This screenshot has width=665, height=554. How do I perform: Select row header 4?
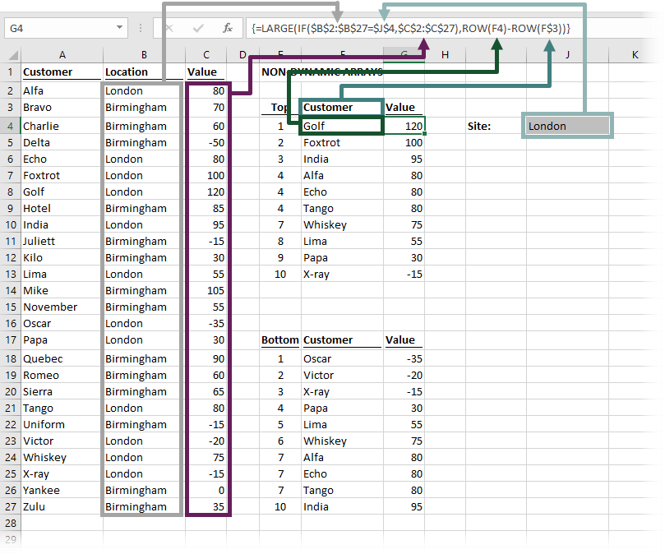[10, 126]
